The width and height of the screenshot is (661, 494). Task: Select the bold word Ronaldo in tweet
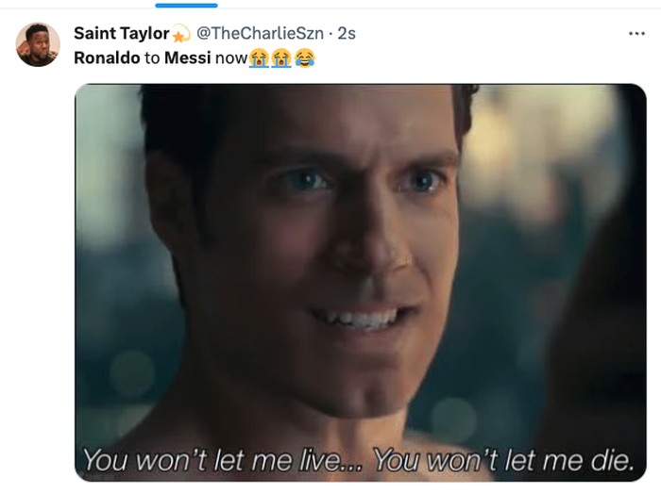(107, 58)
